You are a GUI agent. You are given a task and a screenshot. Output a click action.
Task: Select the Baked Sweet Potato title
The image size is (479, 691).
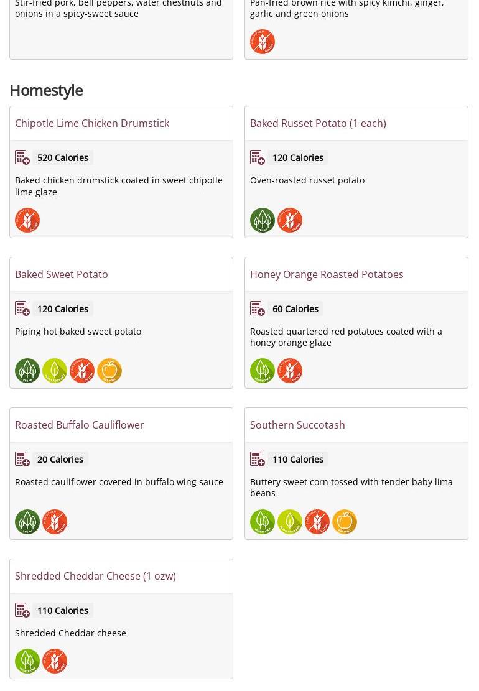61,274
